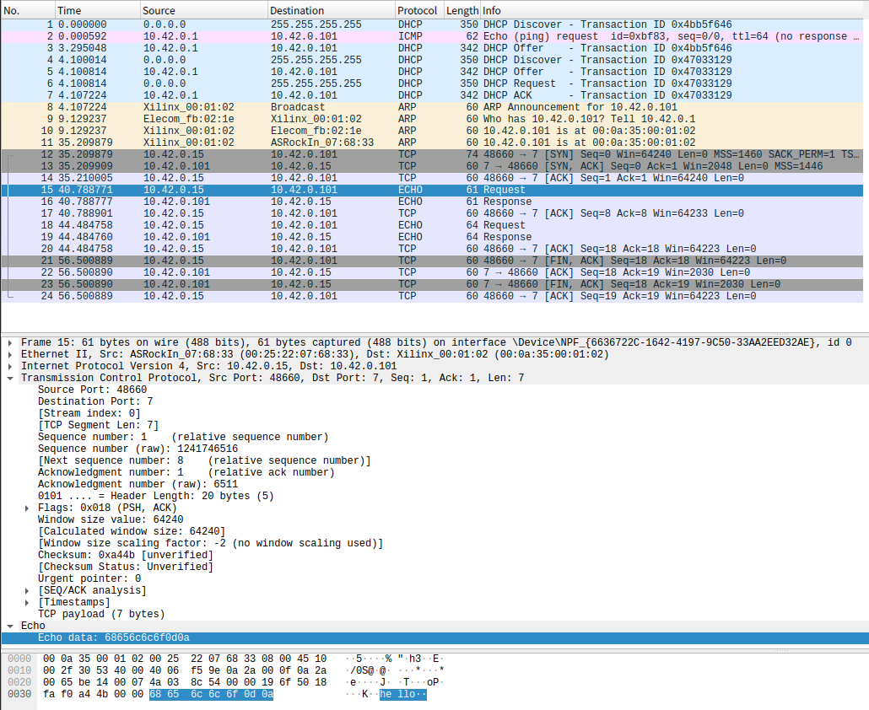Select Acknowledgment number (raw): 6511 field
This screenshot has height=710, width=869.
tap(138, 485)
